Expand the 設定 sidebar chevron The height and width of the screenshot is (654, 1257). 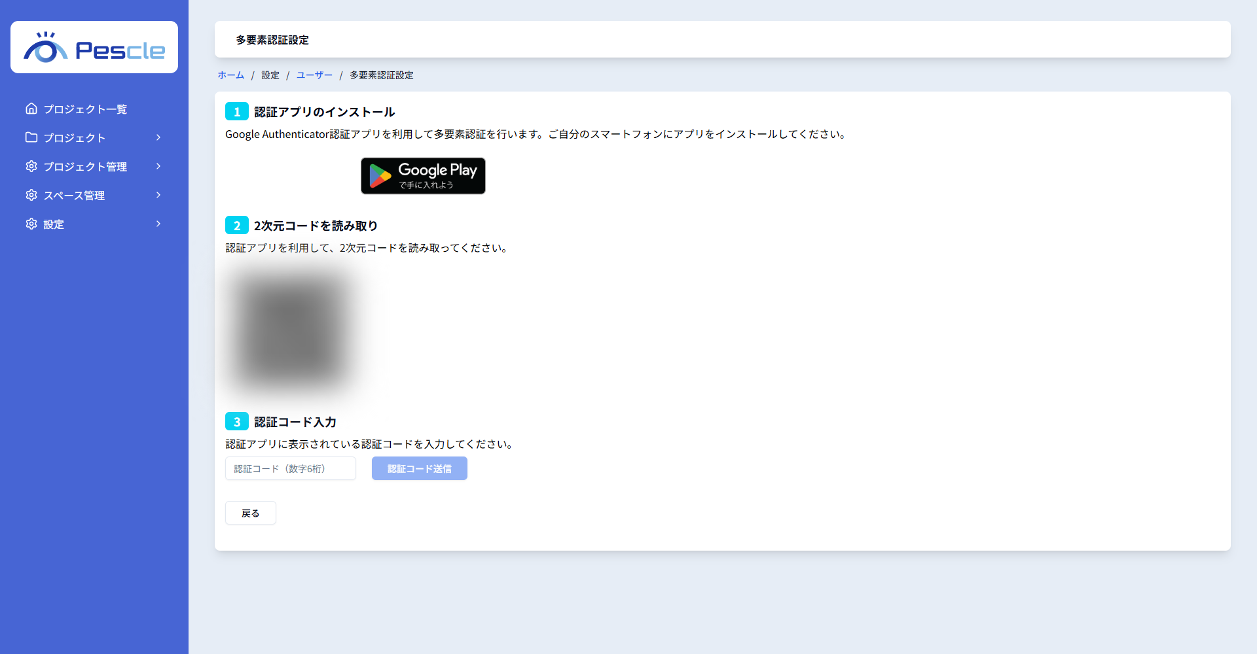click(x=158, y=224)
